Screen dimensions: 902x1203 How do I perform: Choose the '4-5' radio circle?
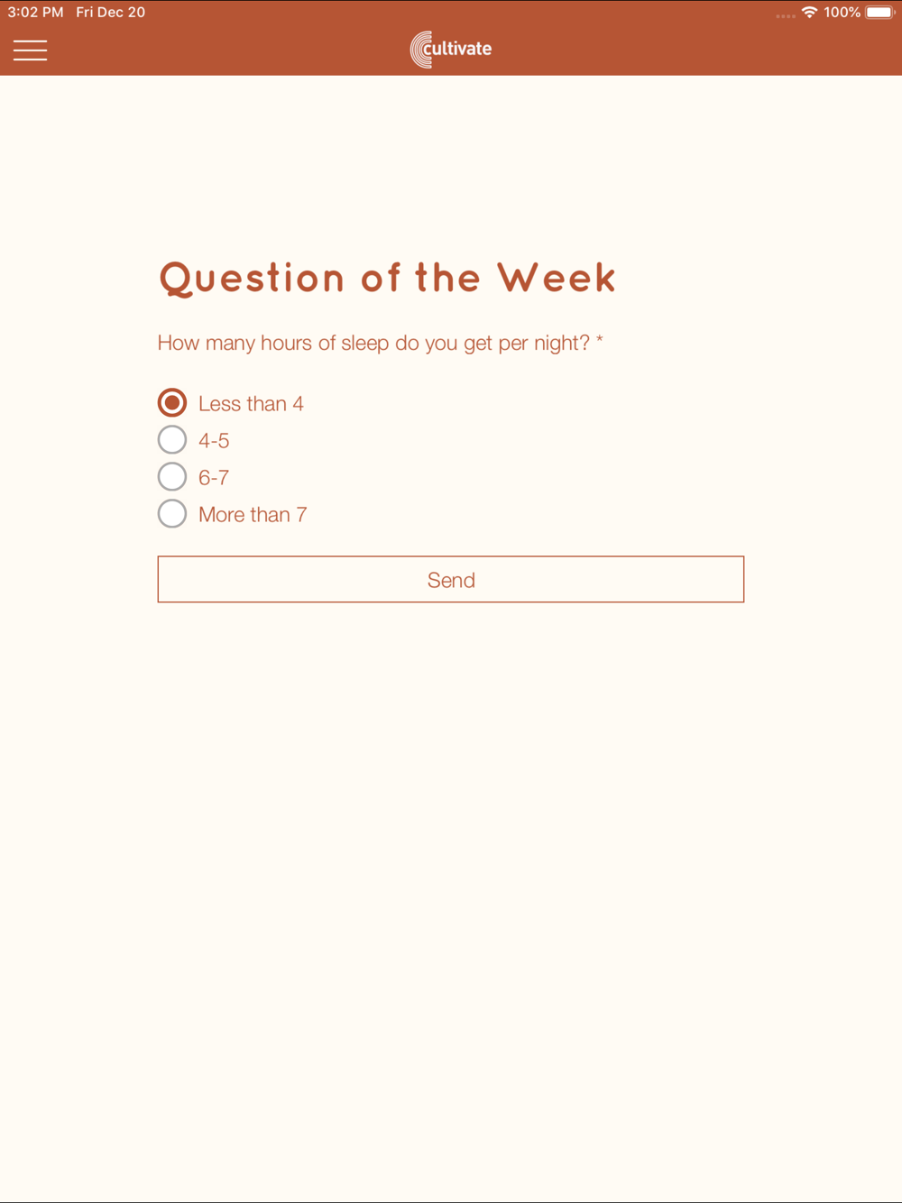click(x=172, y=439)
